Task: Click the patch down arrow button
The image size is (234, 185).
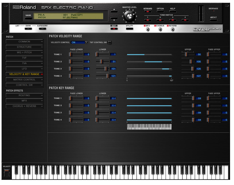Action: click(114, 18)
